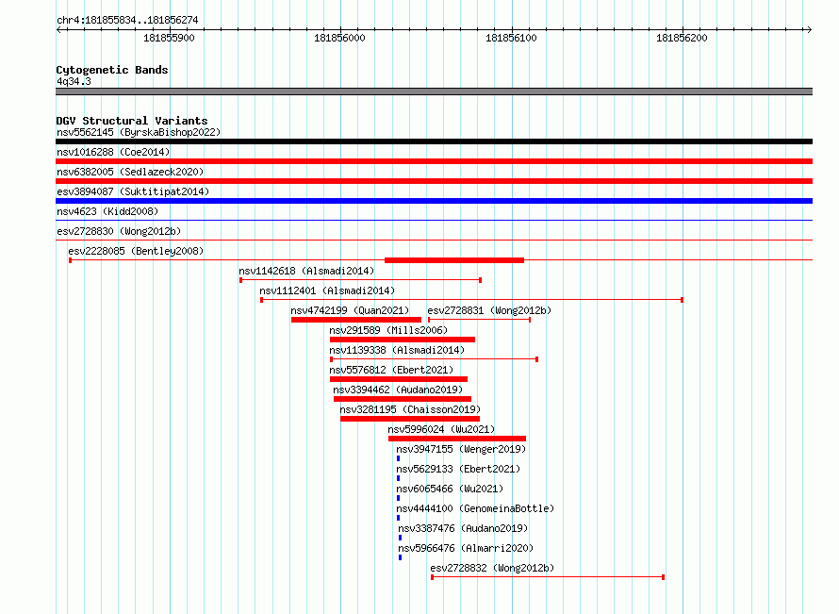
Task: Click the red nsv4742199 Quan2021 bar
Action: pyautogui.click(x=355, y=320)
